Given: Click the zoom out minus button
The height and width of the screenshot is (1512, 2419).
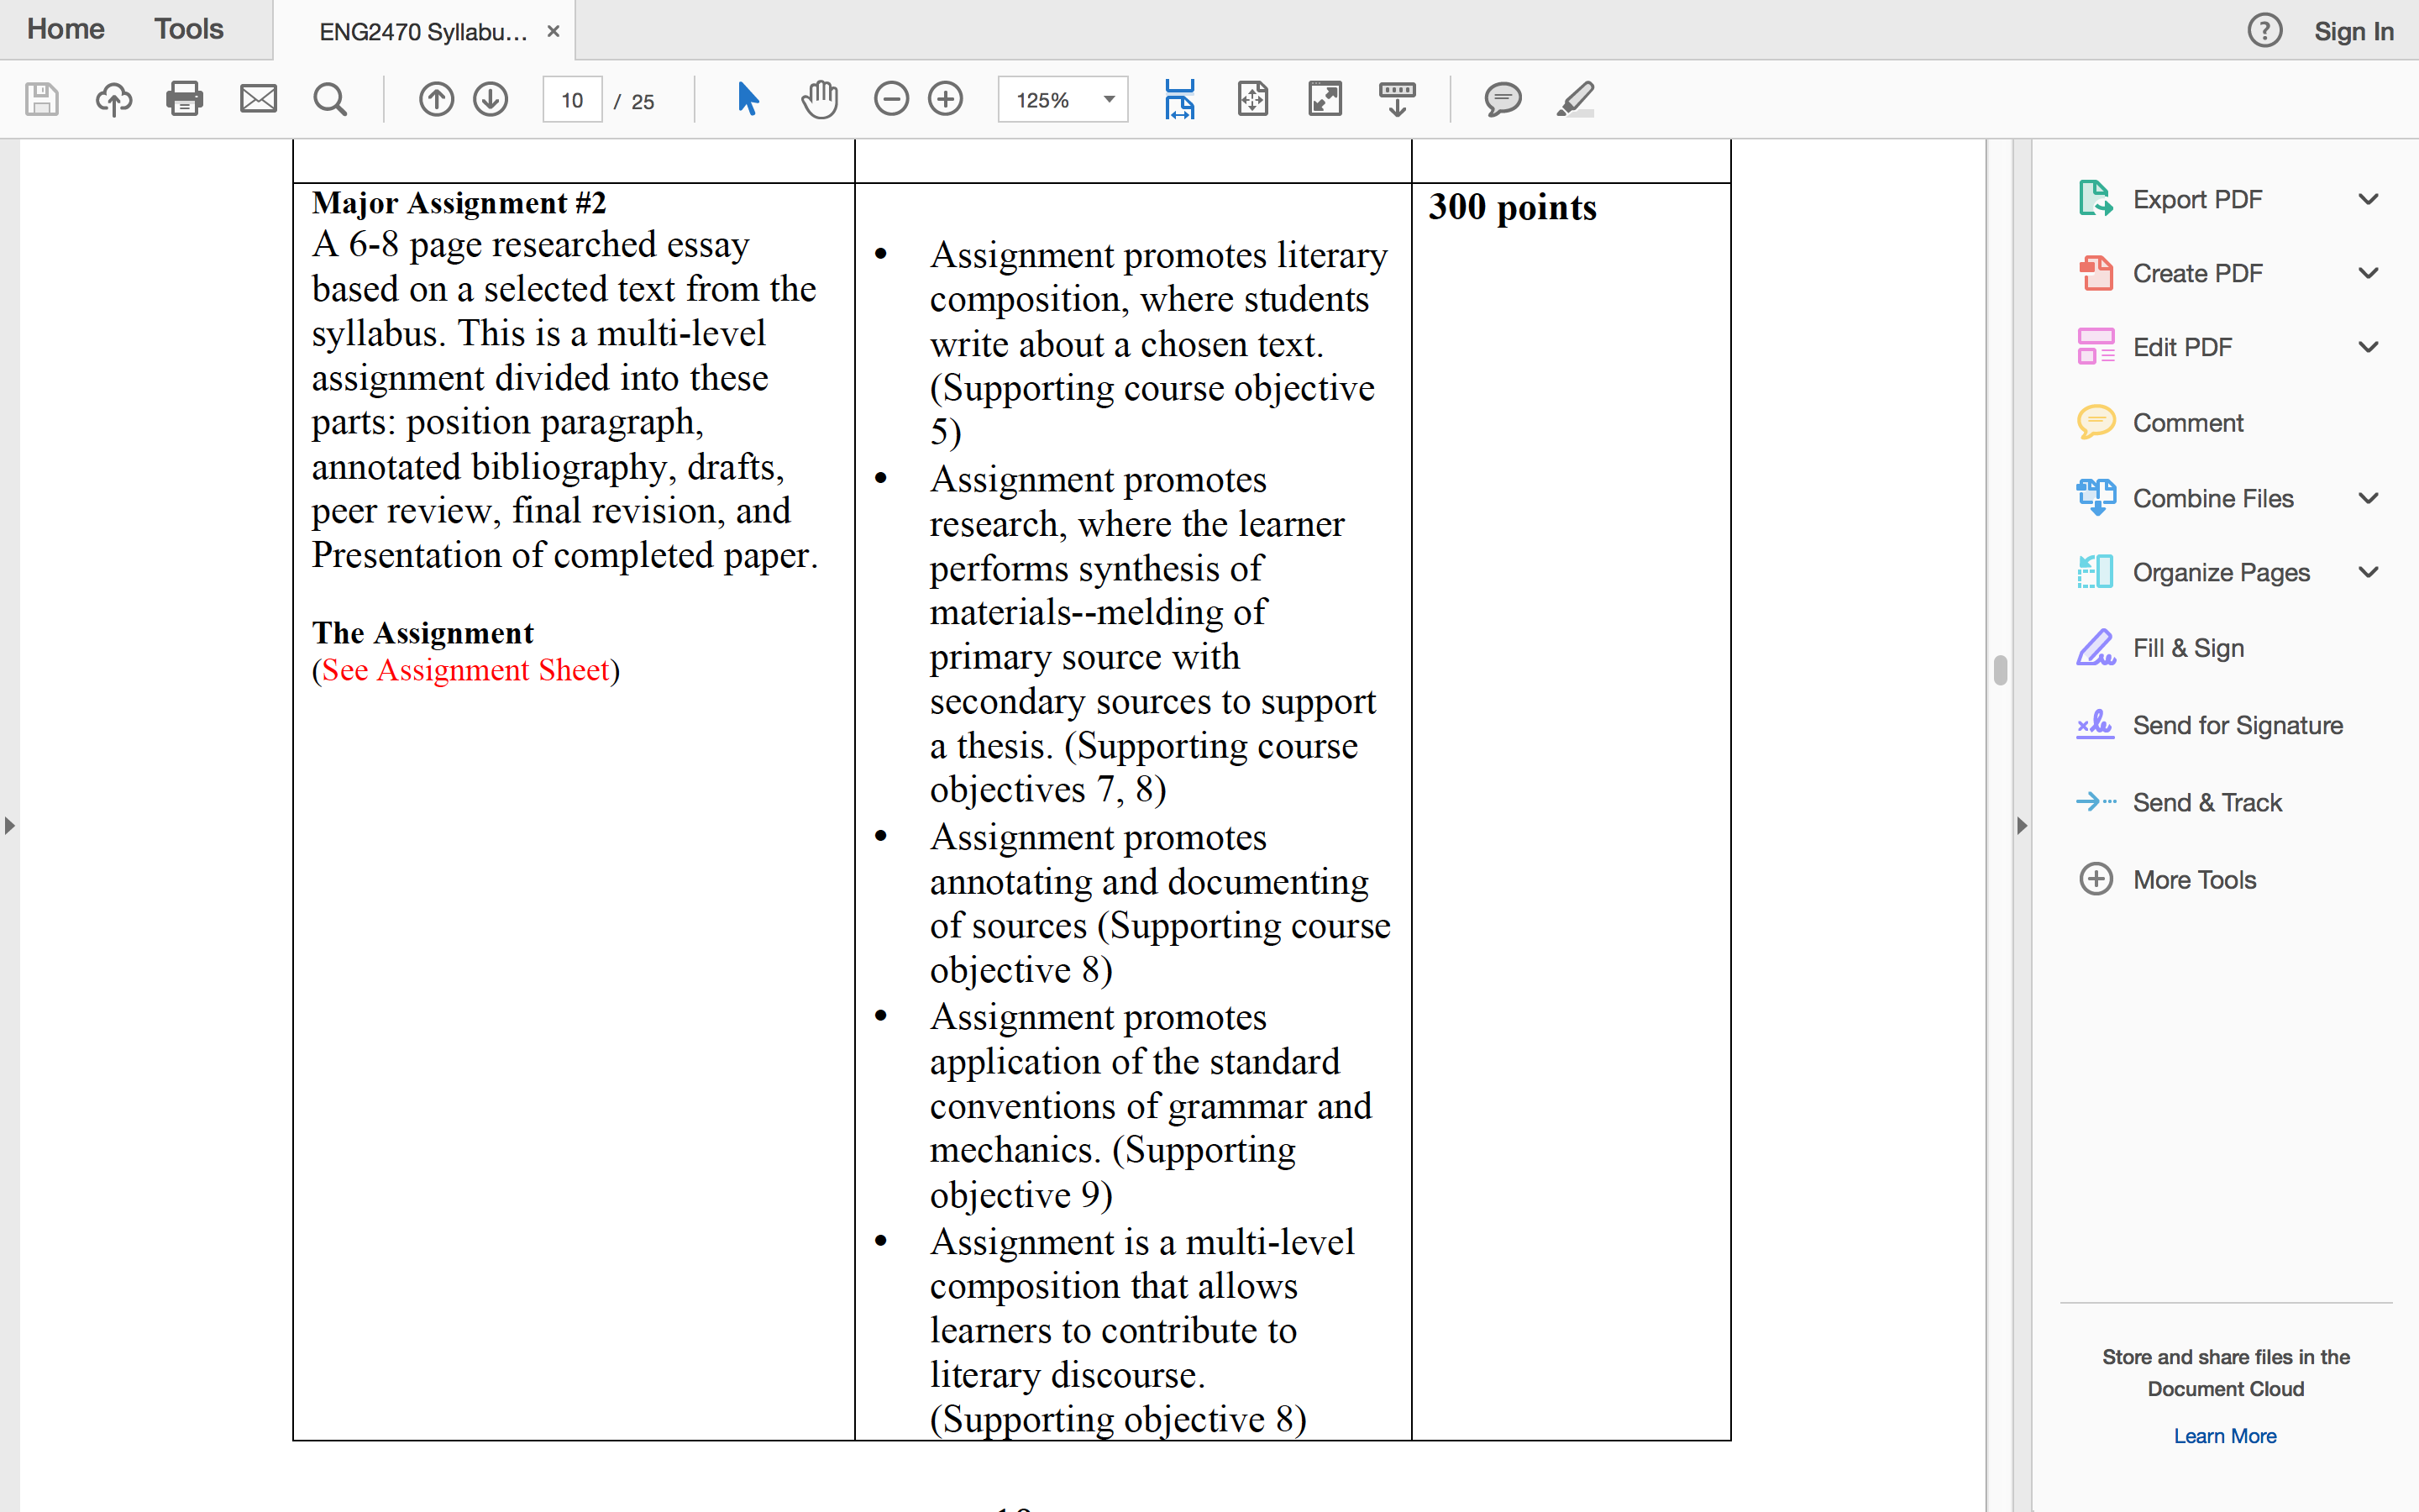Looking at the screenshot, I should tap(890, 99).
